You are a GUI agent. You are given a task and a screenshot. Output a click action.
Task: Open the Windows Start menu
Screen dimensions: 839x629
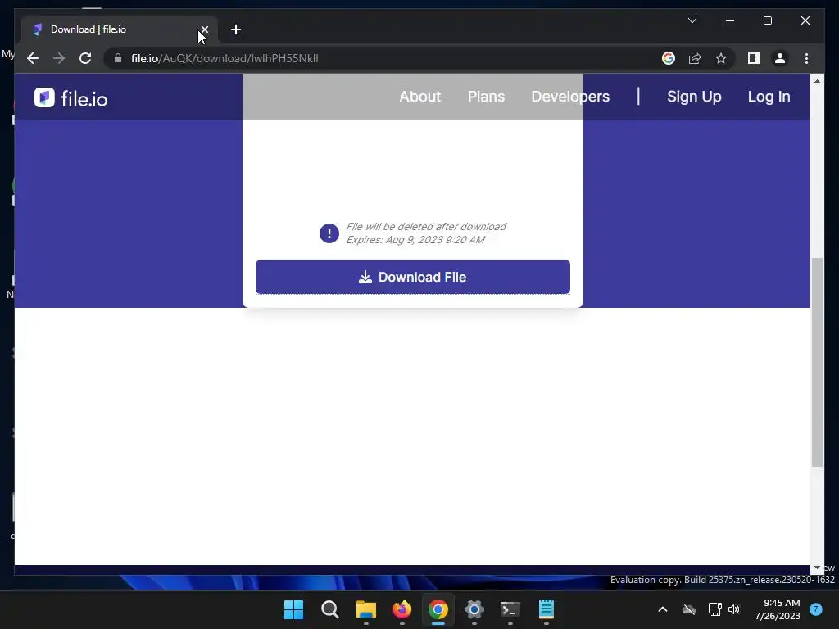(294, 609)
